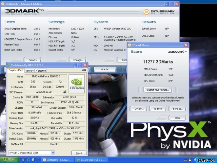Click the GPU-Z title bar icon

[x=8, y=65]
